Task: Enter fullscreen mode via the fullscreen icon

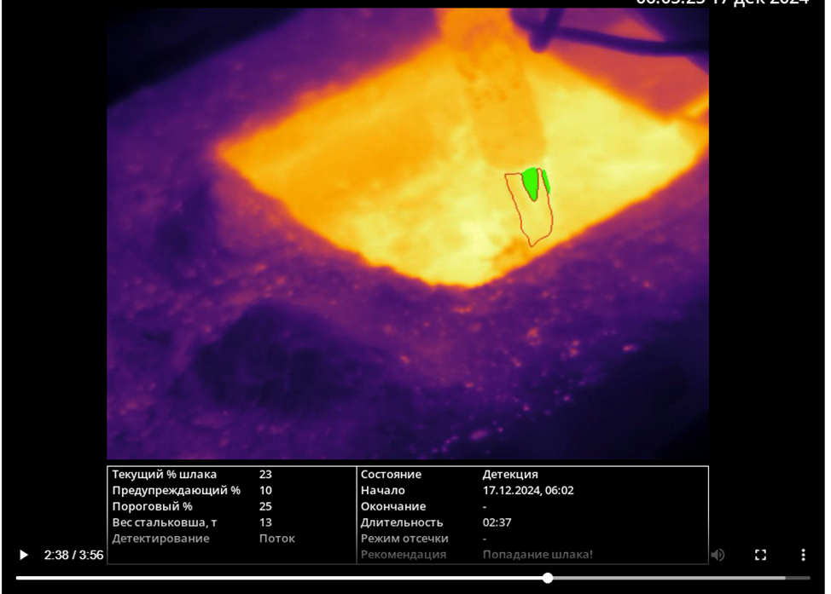Action: 760,555
